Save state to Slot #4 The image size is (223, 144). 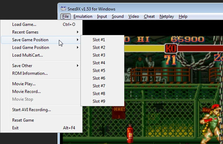tap(102, 63)
